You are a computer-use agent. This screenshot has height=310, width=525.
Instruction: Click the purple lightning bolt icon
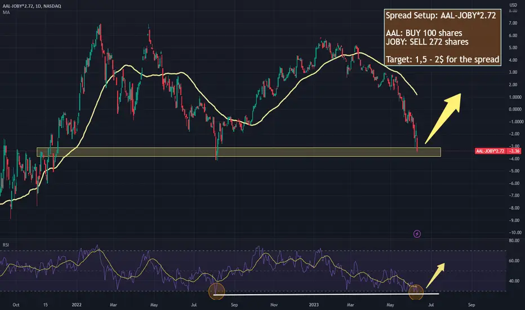click(417, 234)
